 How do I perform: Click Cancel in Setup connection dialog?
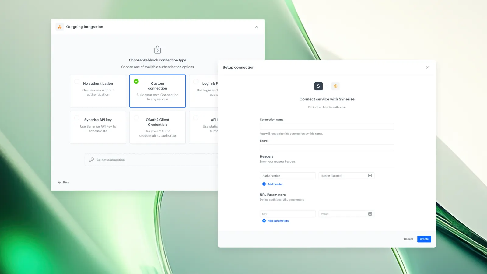coord(408,239)
